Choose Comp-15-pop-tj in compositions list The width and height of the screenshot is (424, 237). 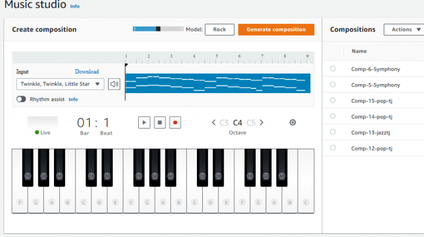[372, 101]
